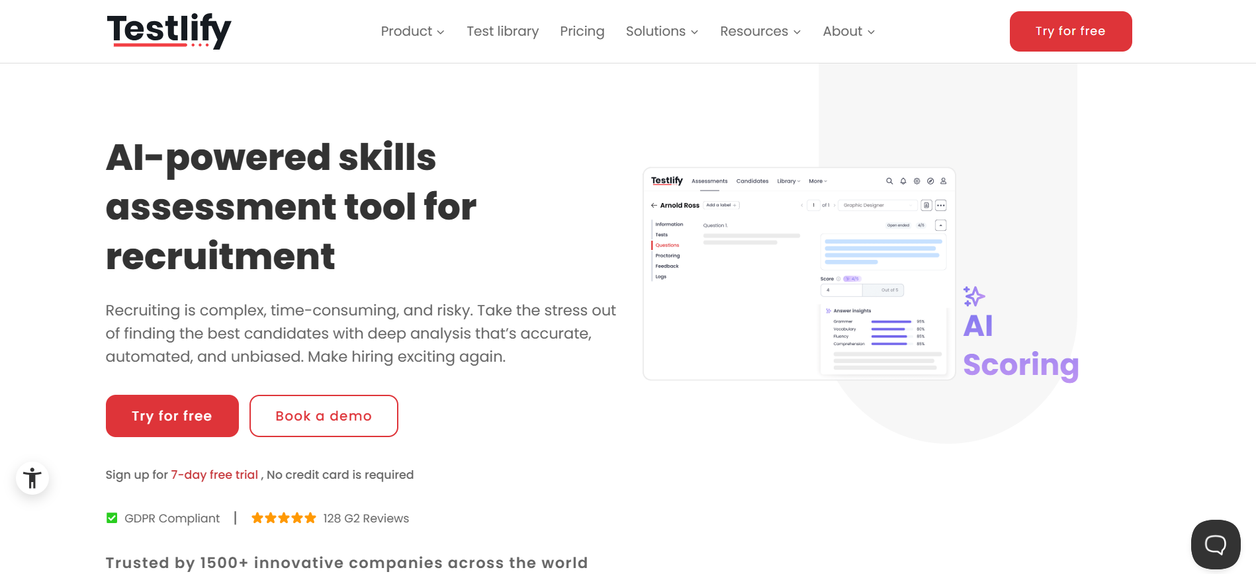Click the 128 G2 Reviews text

coord(366,518)
